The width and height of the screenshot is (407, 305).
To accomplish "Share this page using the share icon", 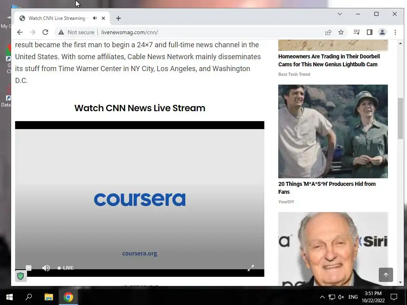I will 328,32.
